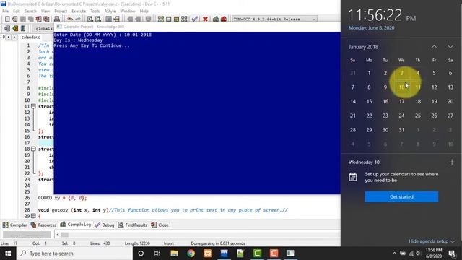This screenshot has height=260, width=462.
Task: Open the Search menu
Action: (x=30, y=11)
